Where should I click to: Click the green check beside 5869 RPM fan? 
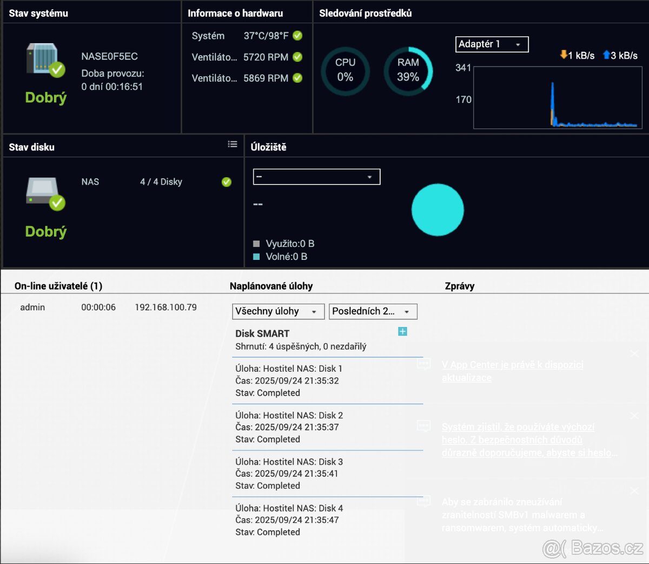(297, 78)
